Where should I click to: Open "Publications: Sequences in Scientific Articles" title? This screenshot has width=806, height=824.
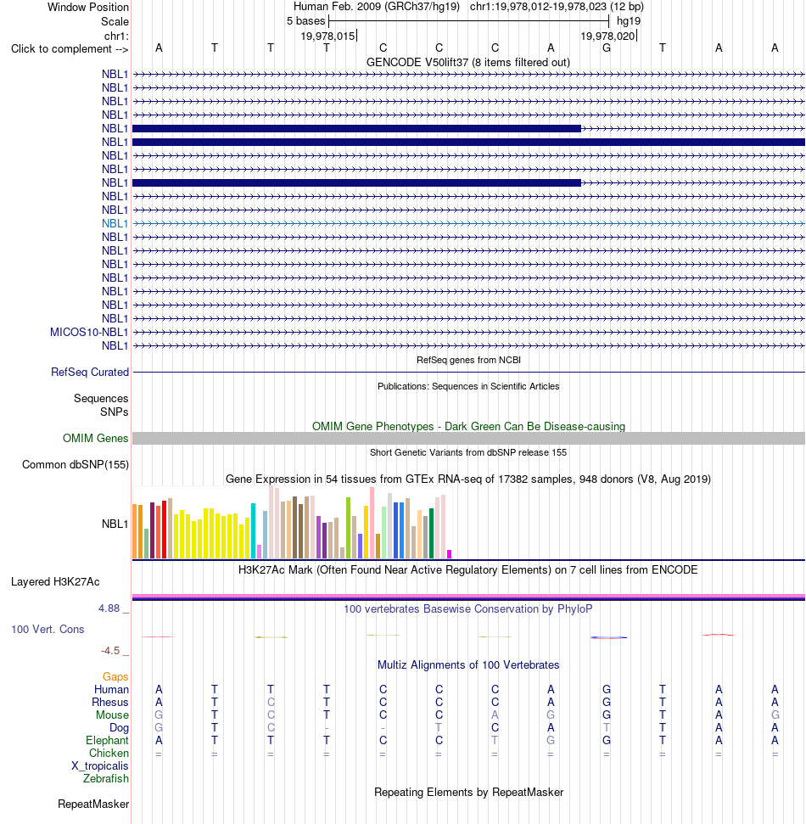[x=468, y=386]
